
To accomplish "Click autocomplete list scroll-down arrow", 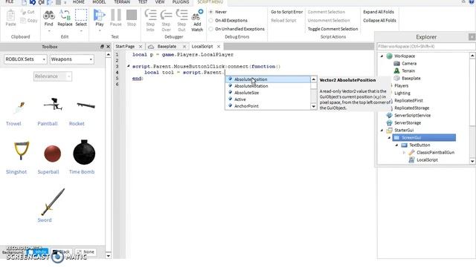I will click(x=314, y=106).
